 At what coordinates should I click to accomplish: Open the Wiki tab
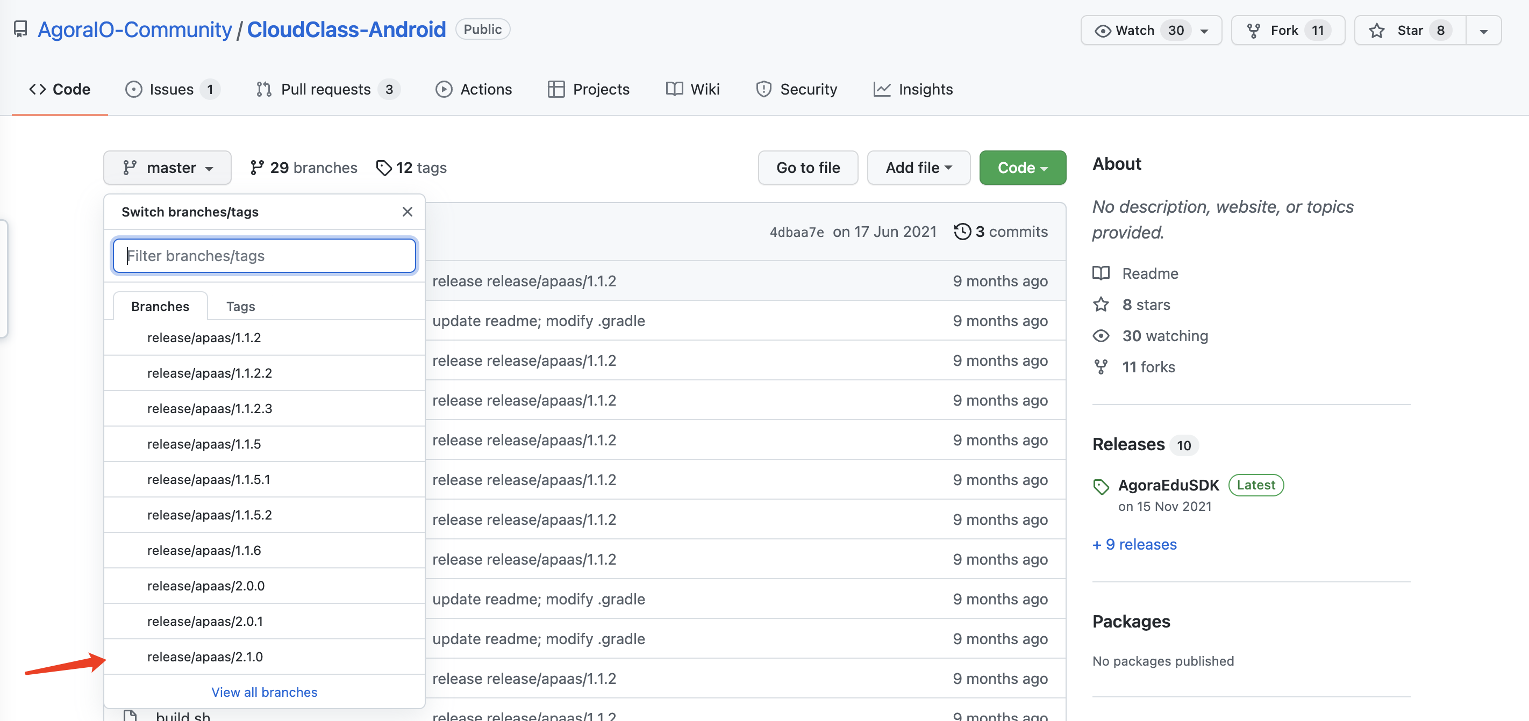point(692,90)
